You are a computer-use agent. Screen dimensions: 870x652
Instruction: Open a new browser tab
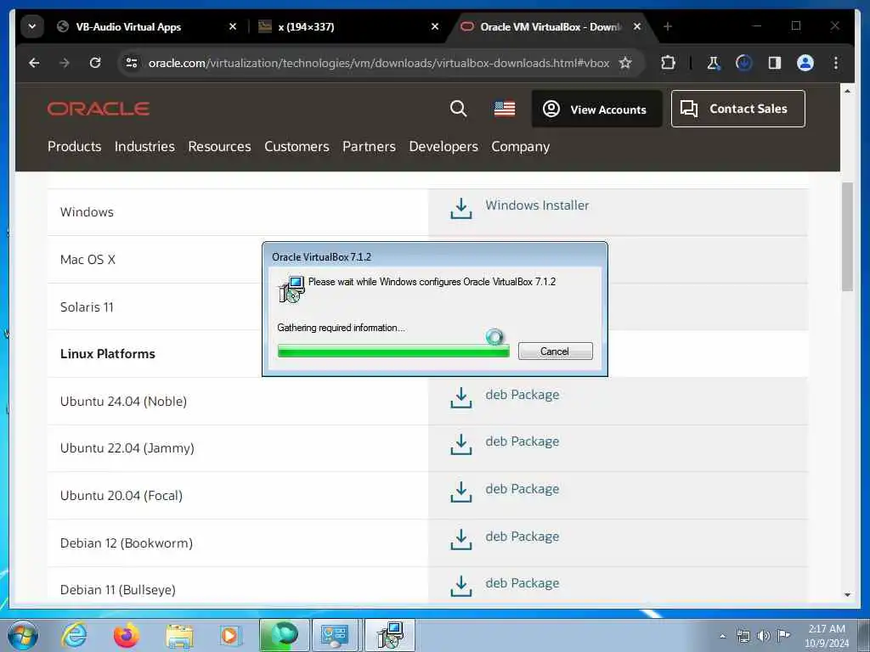(668, 26)
